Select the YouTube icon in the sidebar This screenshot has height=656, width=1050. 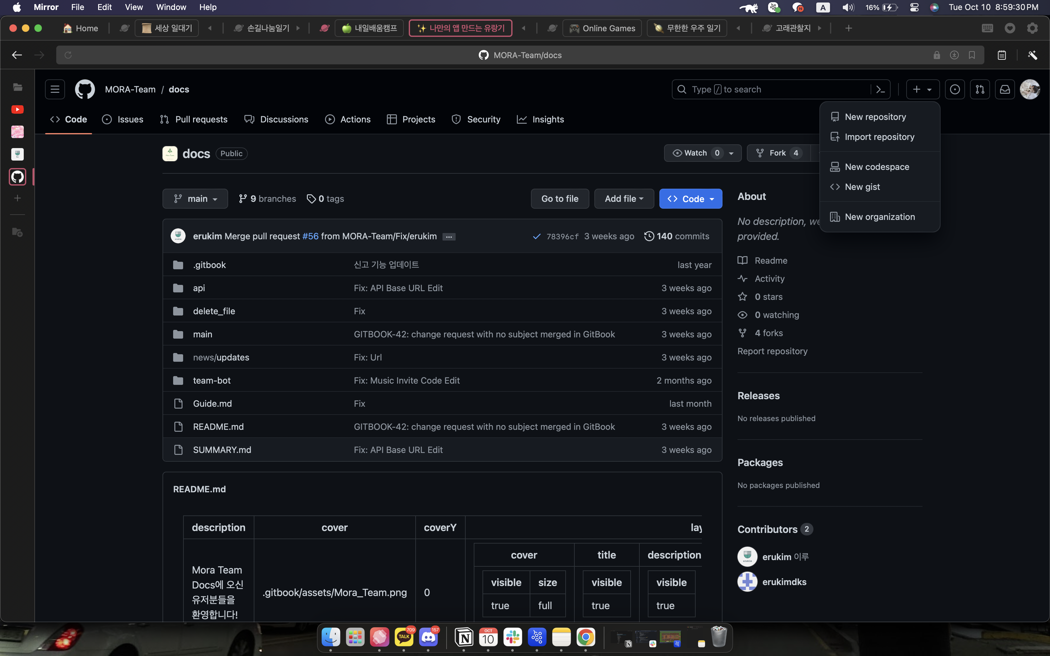[x=17, y=109]
